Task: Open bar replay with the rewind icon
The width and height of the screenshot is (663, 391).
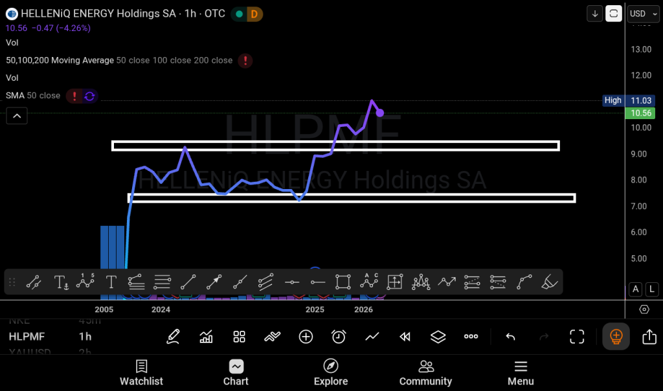Action: point(405,337)
